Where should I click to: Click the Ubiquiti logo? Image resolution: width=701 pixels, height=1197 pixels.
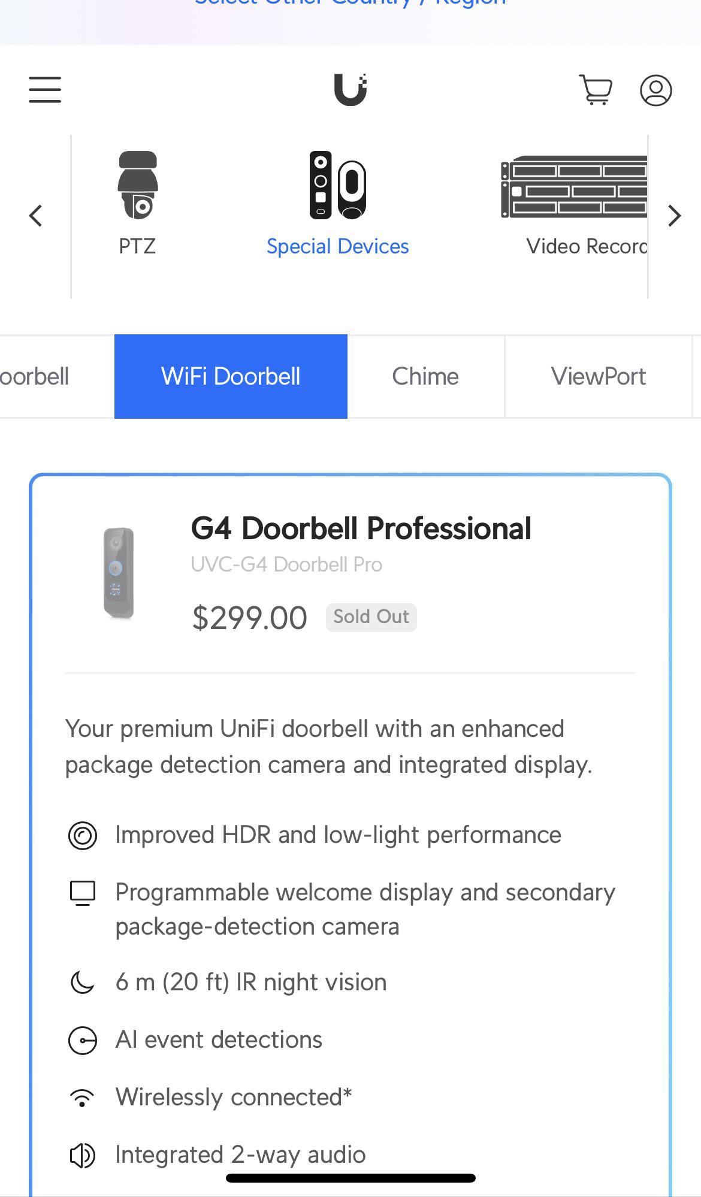(350, 90)
